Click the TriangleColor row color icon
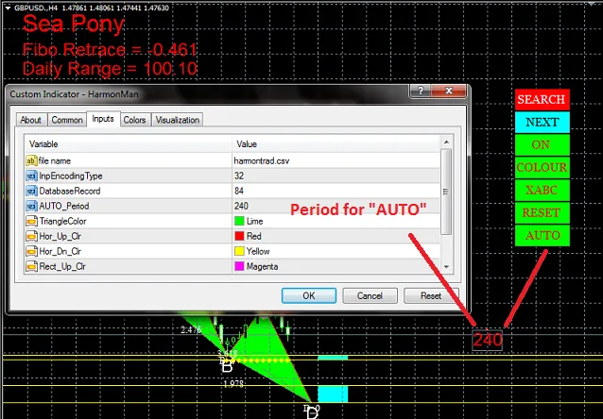Image resolution: width=603 pixels, height=419 pixels. (x=31, y=221)
